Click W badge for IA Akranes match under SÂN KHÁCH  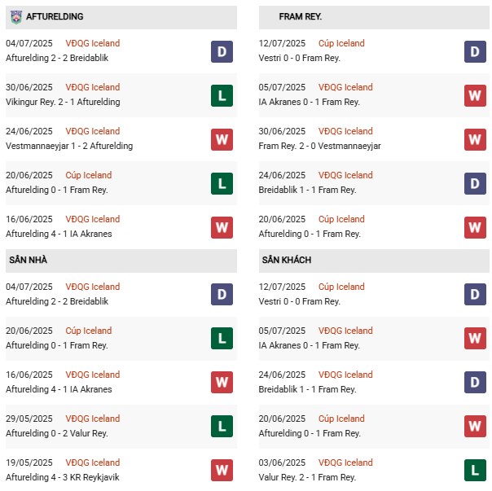(x=476, y=339)
